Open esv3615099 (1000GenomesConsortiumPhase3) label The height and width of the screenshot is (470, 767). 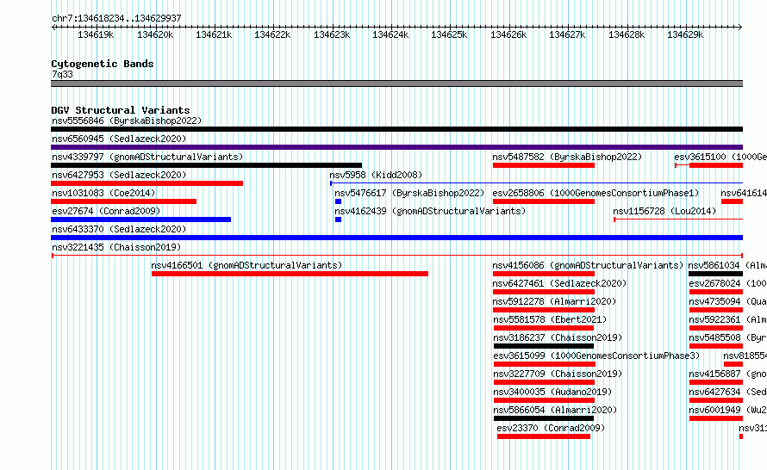click(x=596, y=356)
